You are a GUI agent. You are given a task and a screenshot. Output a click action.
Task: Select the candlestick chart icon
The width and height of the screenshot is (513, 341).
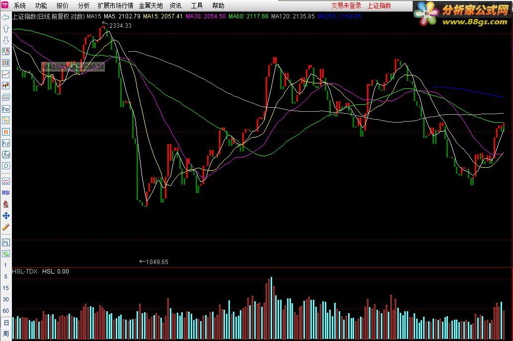pos(5,86)
